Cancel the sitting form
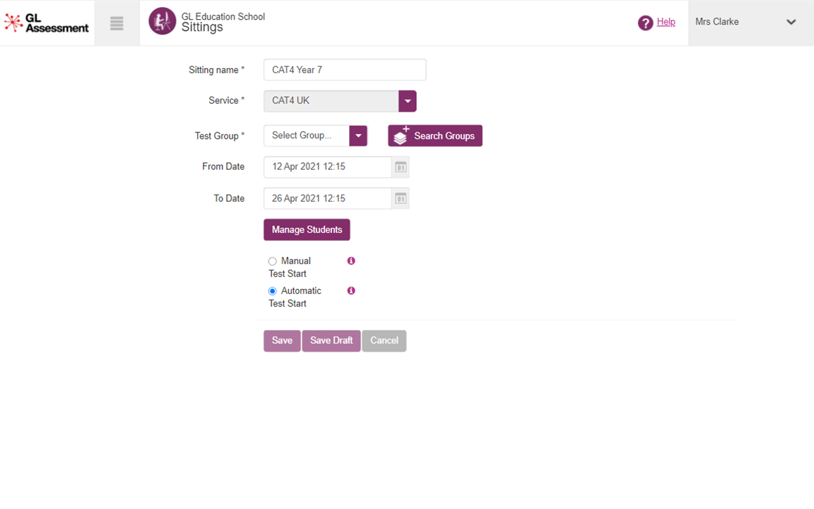 pyautogui.click(x=384, y=340)
